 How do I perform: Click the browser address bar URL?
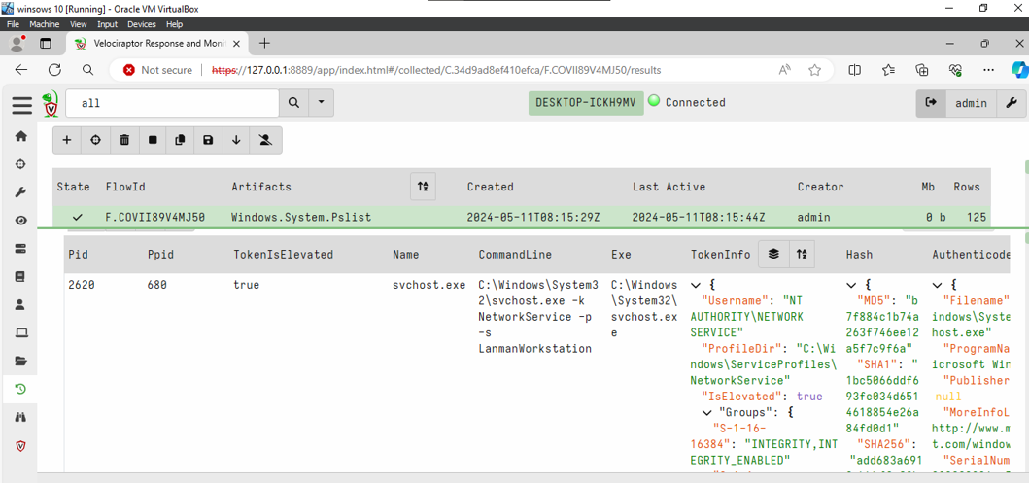[436, 70]
